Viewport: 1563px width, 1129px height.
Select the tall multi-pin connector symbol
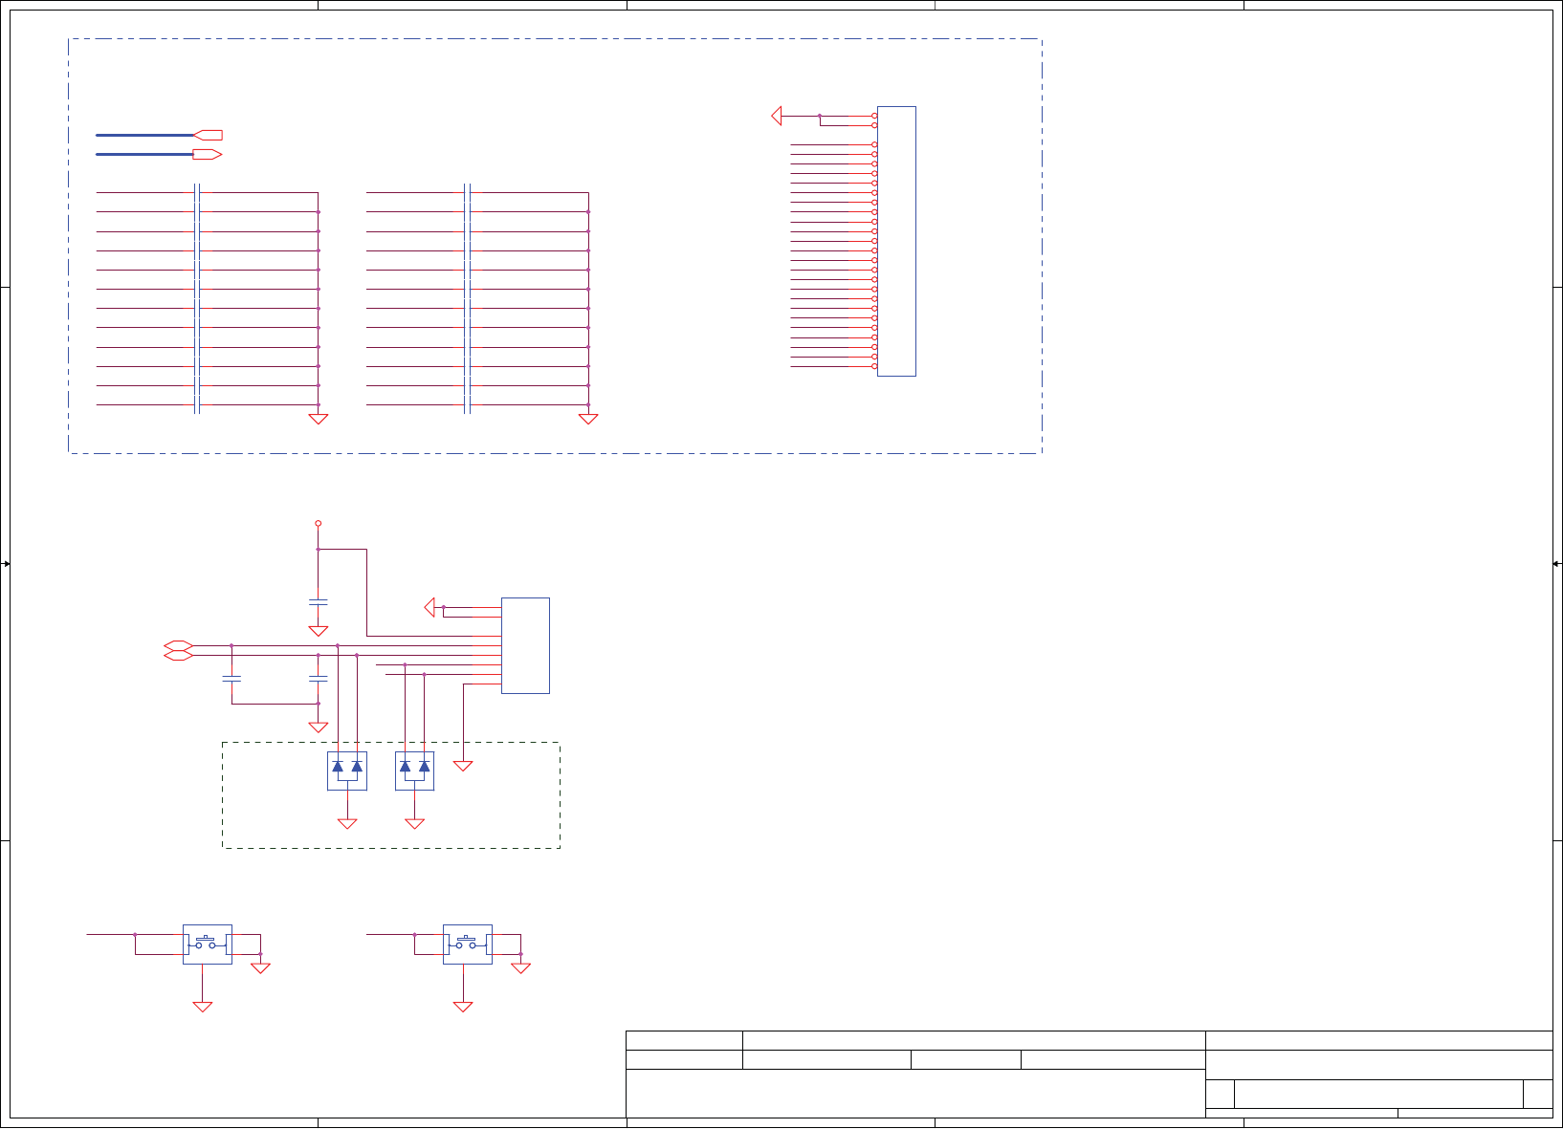(x=896, y=241)
